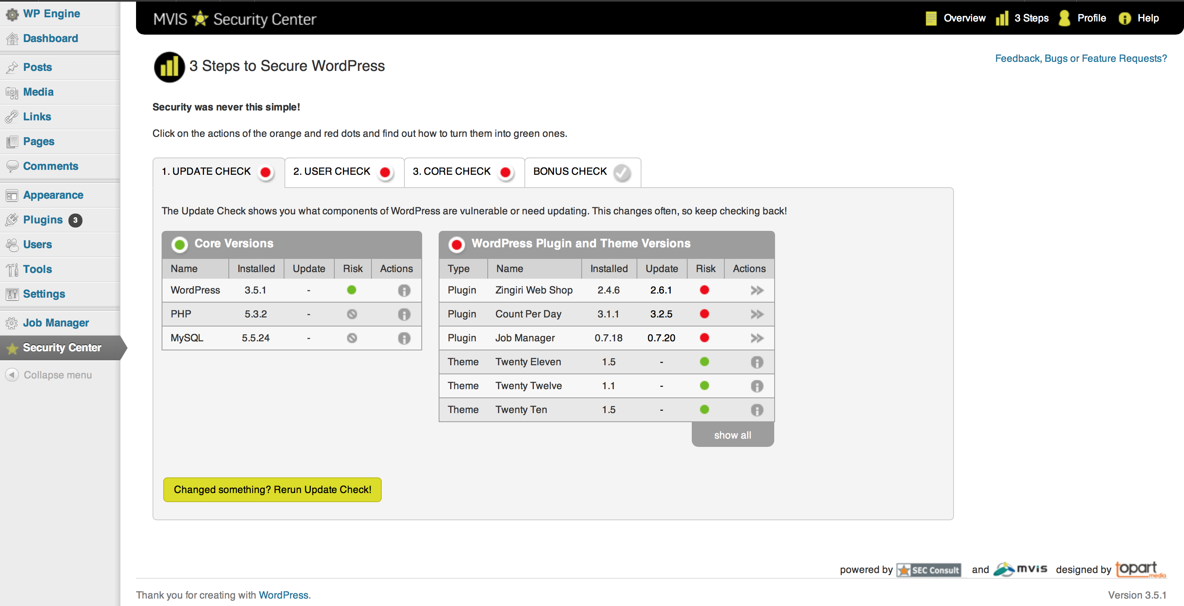This screenshot has height=606, width=1184.
Task: Open Settings in admin sidebar
Action: click(44, 294)
